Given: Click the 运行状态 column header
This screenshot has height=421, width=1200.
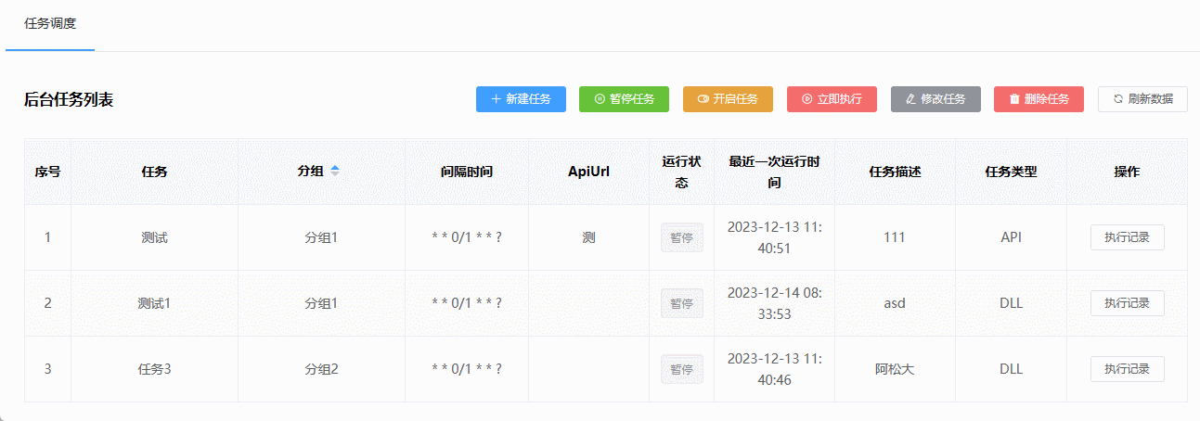Looking at the screenshot, I should tap(681, 172).
